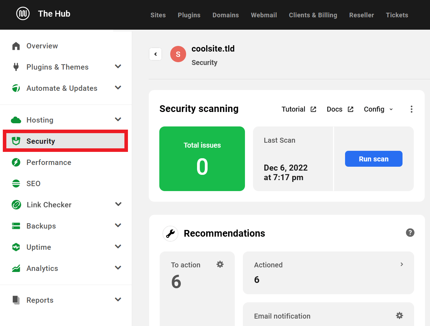Click the back arrow beside coolsite.tld

[x=155, y=54]
